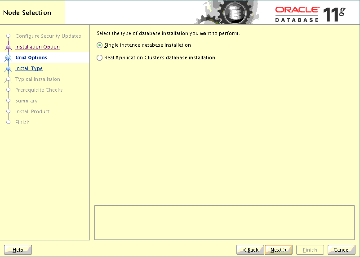Open the Help button
This screenshot has height=257, width=360.
click(18, 250)
